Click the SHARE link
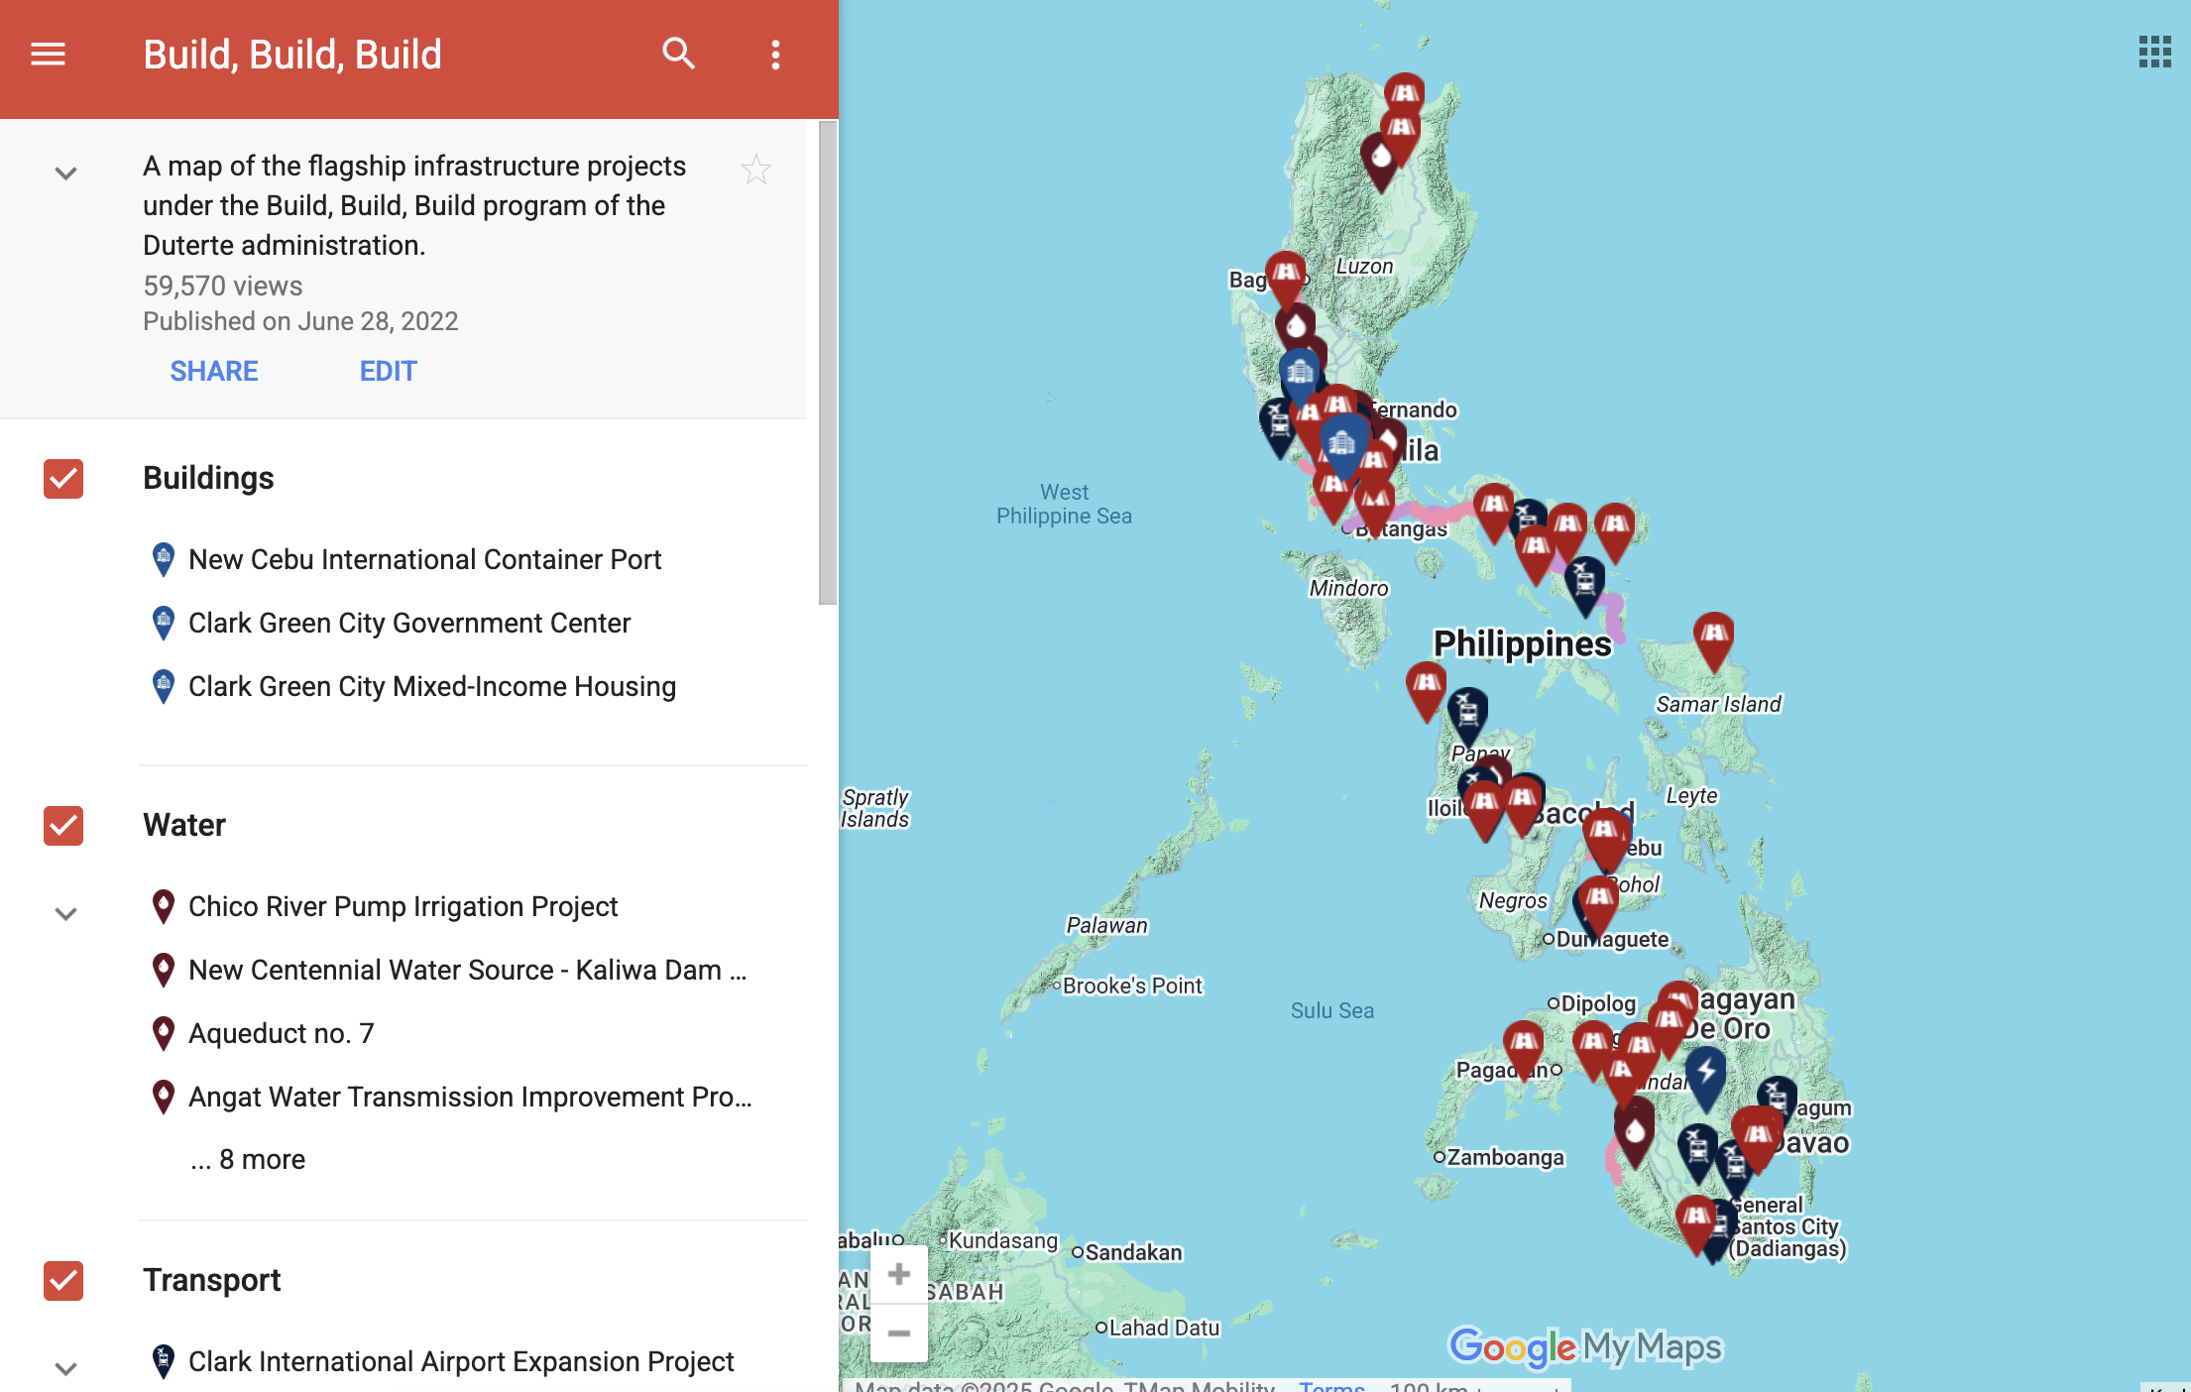Screen dimensions: 2191x1392 click(213, 371)
